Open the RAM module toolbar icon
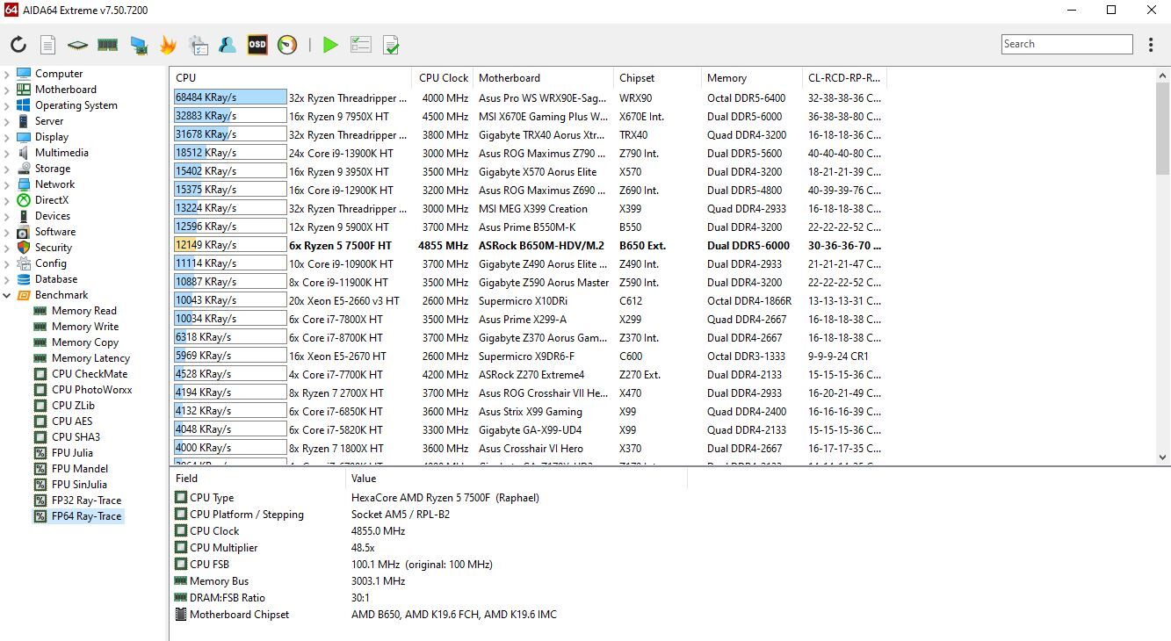The width and height of the screenshot is (1171, 641). 107,45
